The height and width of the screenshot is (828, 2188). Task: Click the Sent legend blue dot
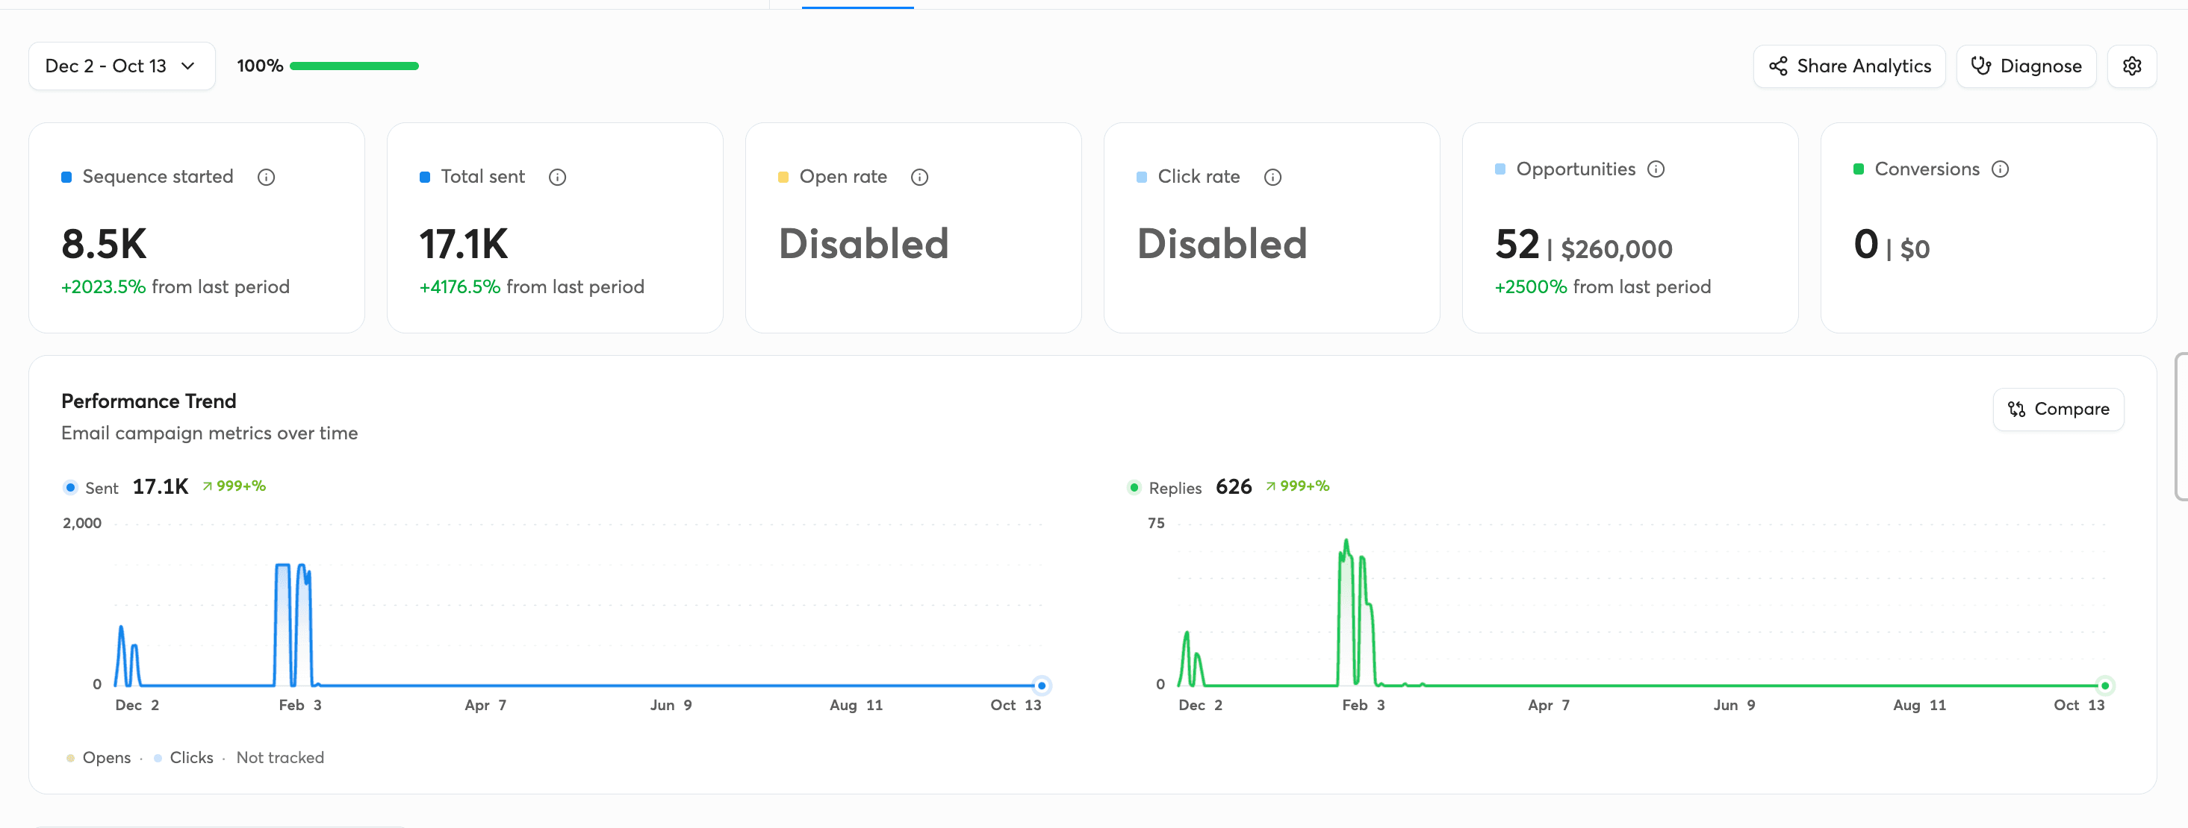pyautogui.click(x=70, y=487)
